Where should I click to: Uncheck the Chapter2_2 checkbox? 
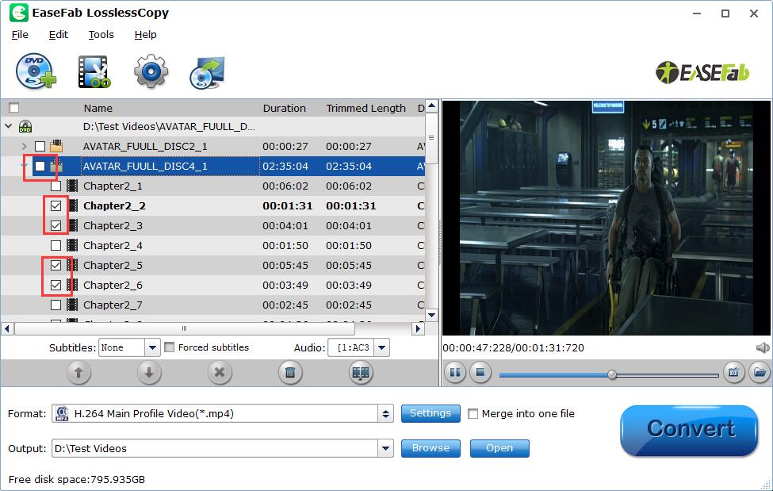55,205
